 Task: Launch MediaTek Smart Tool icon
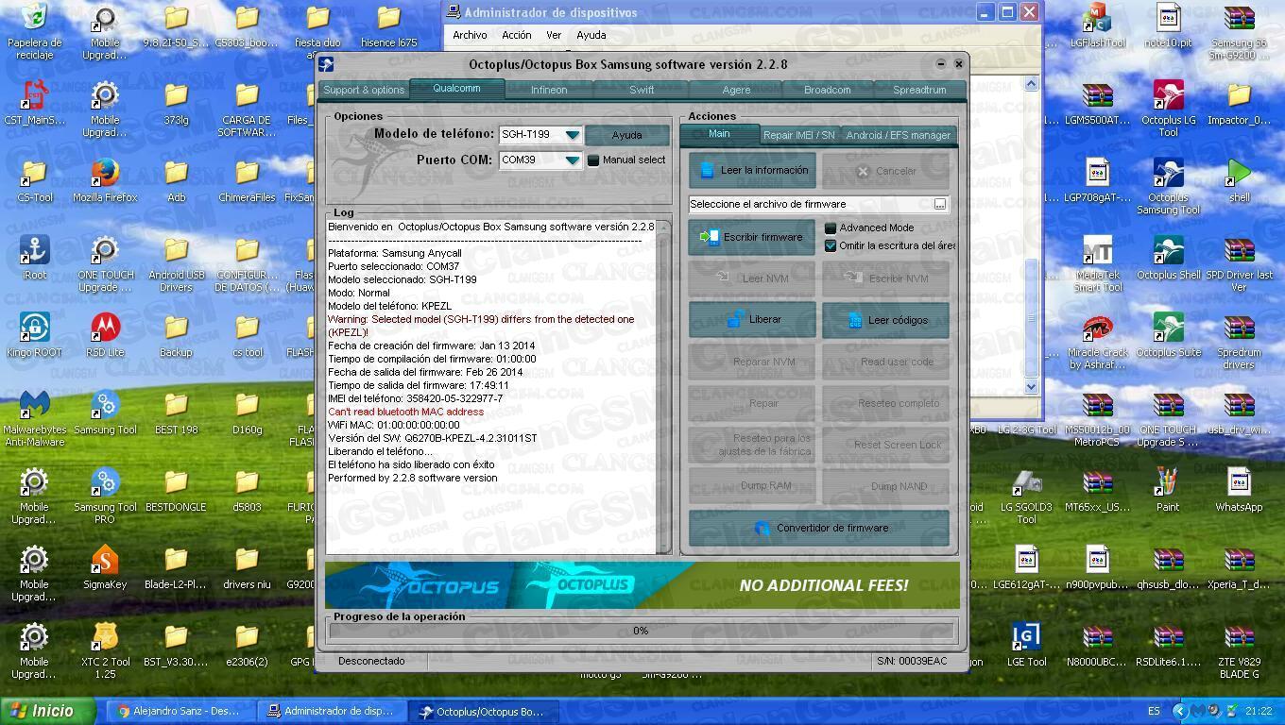click(1097, 263)
